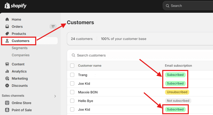Click the Home house icon
The width and height of the screenshot is (213, 115).
[7, 19]
